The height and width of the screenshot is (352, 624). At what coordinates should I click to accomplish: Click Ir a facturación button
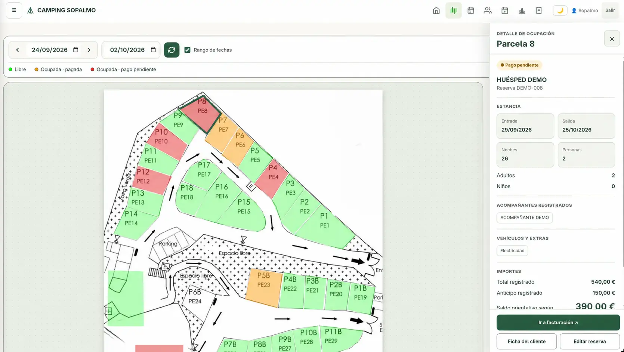pyautogui.click(x=558, y=322)
